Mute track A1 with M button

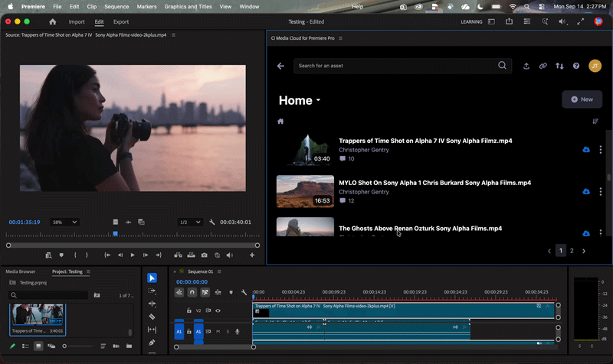pyautogui.click(x=218, y=332)
